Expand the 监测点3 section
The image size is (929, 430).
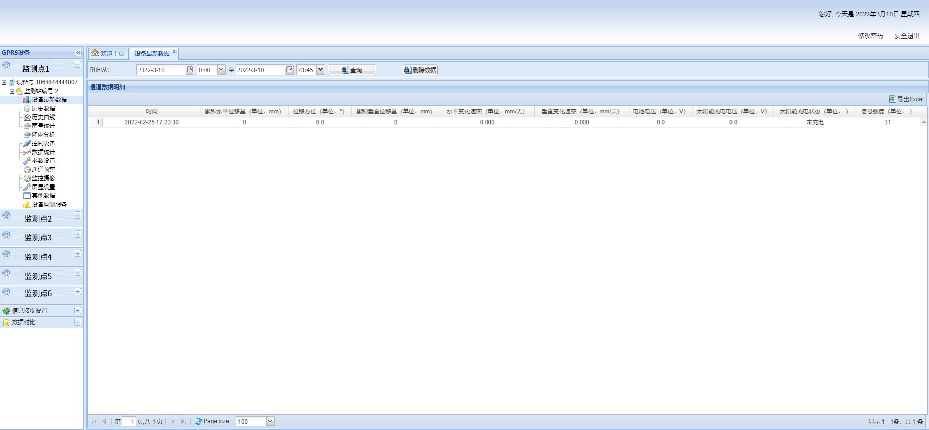click(78, 234)
